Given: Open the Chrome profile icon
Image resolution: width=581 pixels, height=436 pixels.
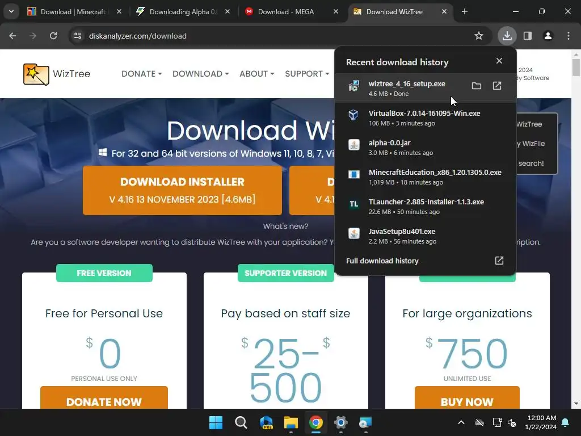Looking at the screenshot, I should 548,36.
